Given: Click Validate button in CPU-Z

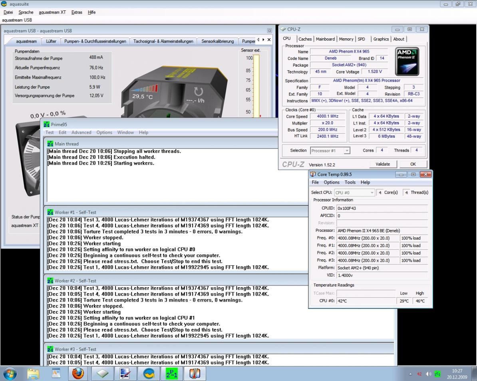Looking at the screenshot, I should [x=383, y=164].
